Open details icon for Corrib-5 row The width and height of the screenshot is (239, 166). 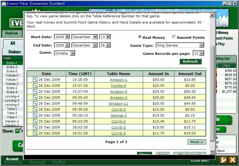[x=35, y=109]
